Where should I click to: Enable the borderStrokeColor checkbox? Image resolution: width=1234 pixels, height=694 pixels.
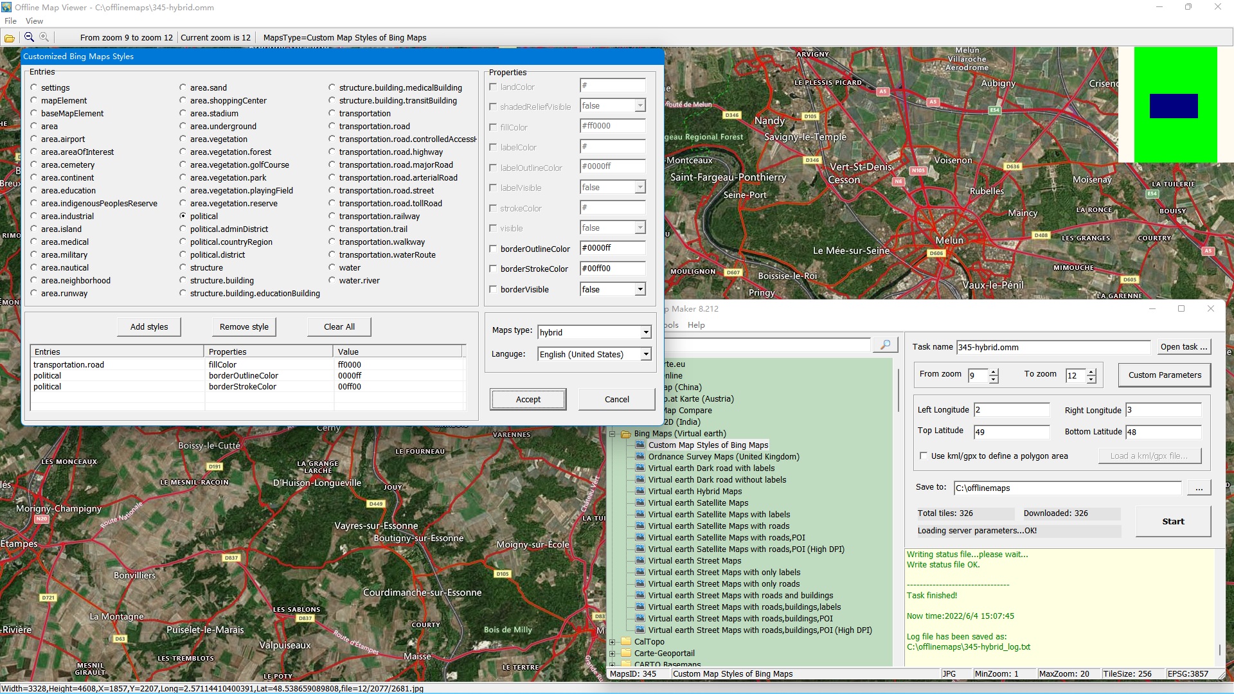click(x=494, y=269)
